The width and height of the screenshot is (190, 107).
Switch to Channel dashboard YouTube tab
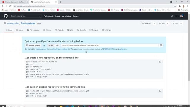(15, 2)
